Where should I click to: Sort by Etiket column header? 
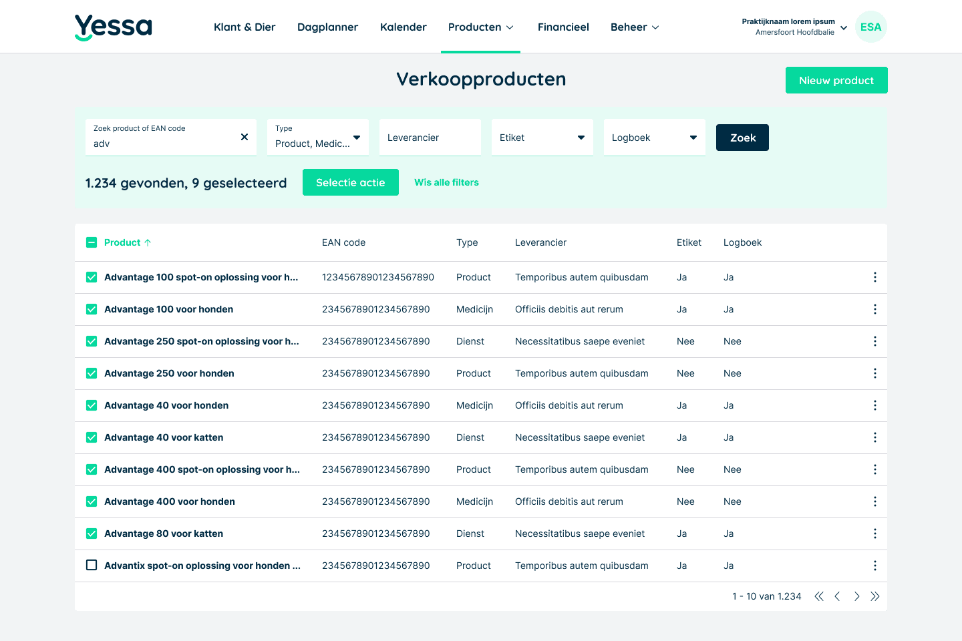coord(689,242)
